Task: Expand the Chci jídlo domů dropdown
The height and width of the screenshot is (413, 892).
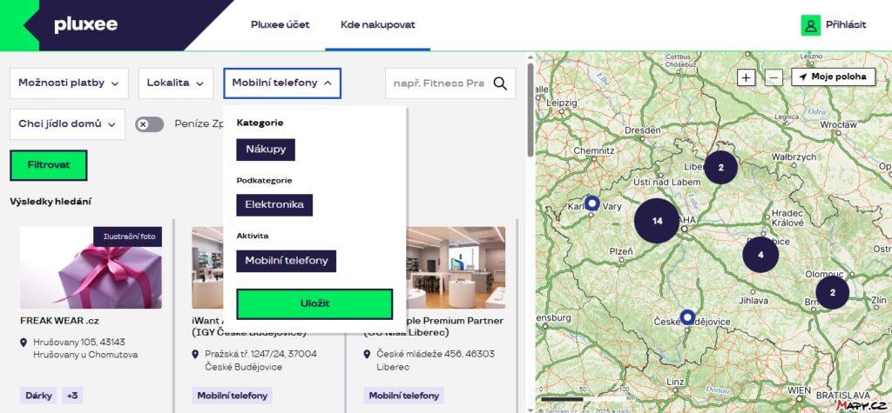Action: [x=67, y=124]
